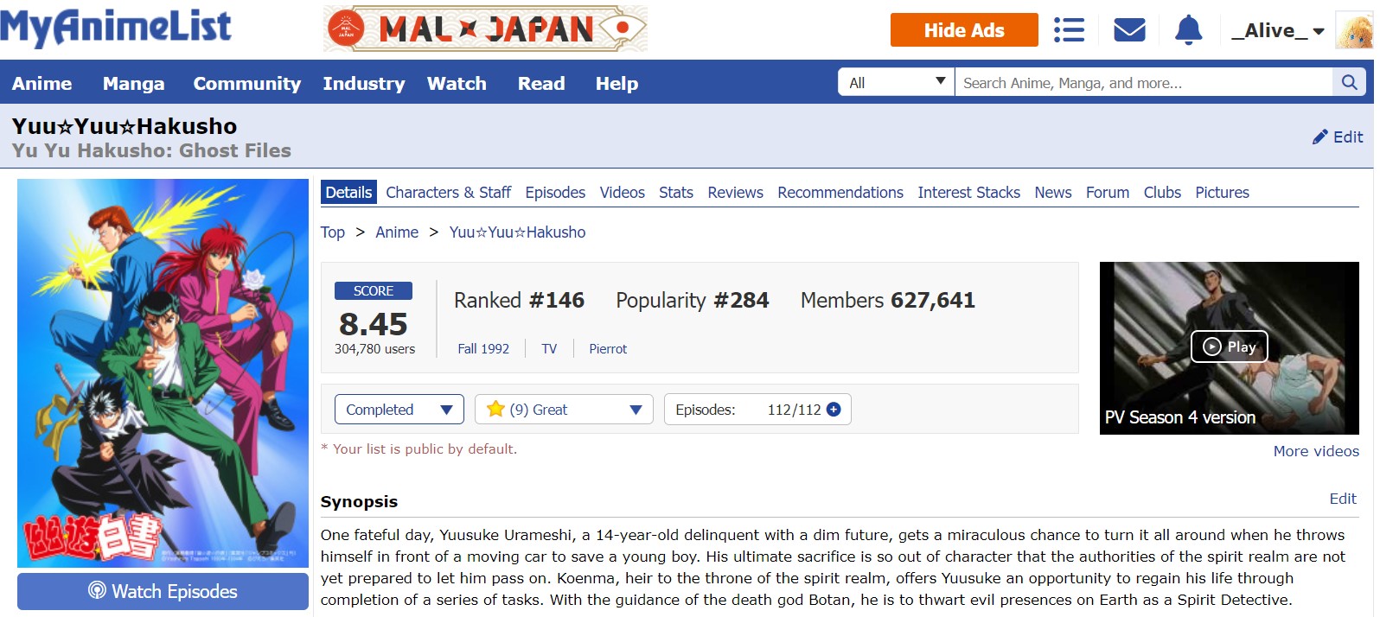This screenshot has width=1380, height=617.
Task: Click the Hide Ads button
Action: (x=963, y=30)
